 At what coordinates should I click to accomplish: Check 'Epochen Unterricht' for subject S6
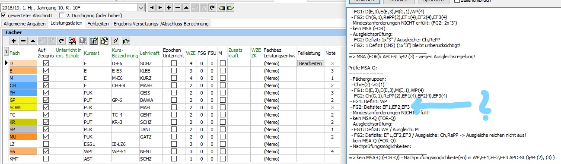[x=174, y=151]
